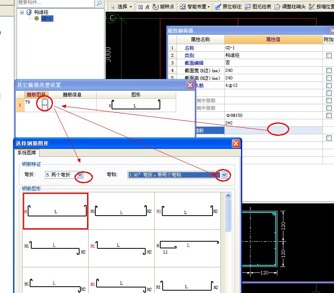Click the 箍筋图号 column header
Image resolution: width=334 pixels, height=293 pixels.
click(x=36, y=94)
